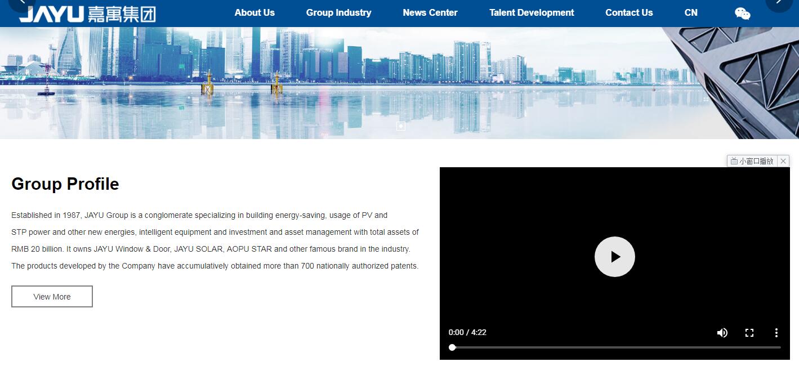Image resolution: width=799 pixels, height=384 pixels.
Task: Go to News Center
Action: point(430,12)
